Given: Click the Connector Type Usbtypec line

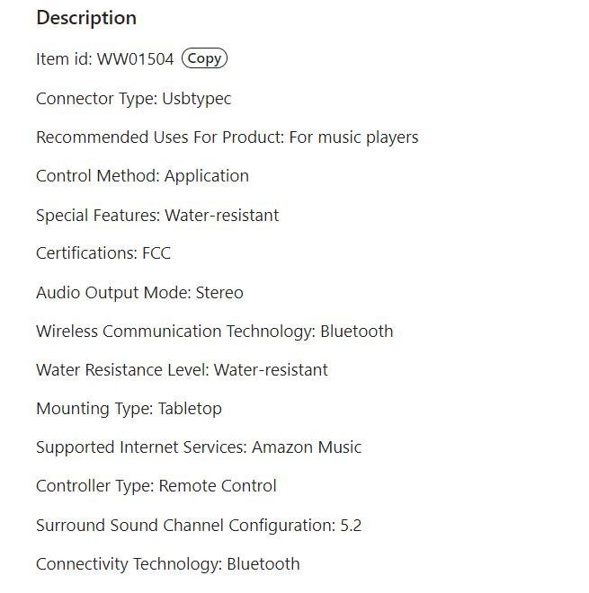Looking at the screenshot, I should (134, 99).
